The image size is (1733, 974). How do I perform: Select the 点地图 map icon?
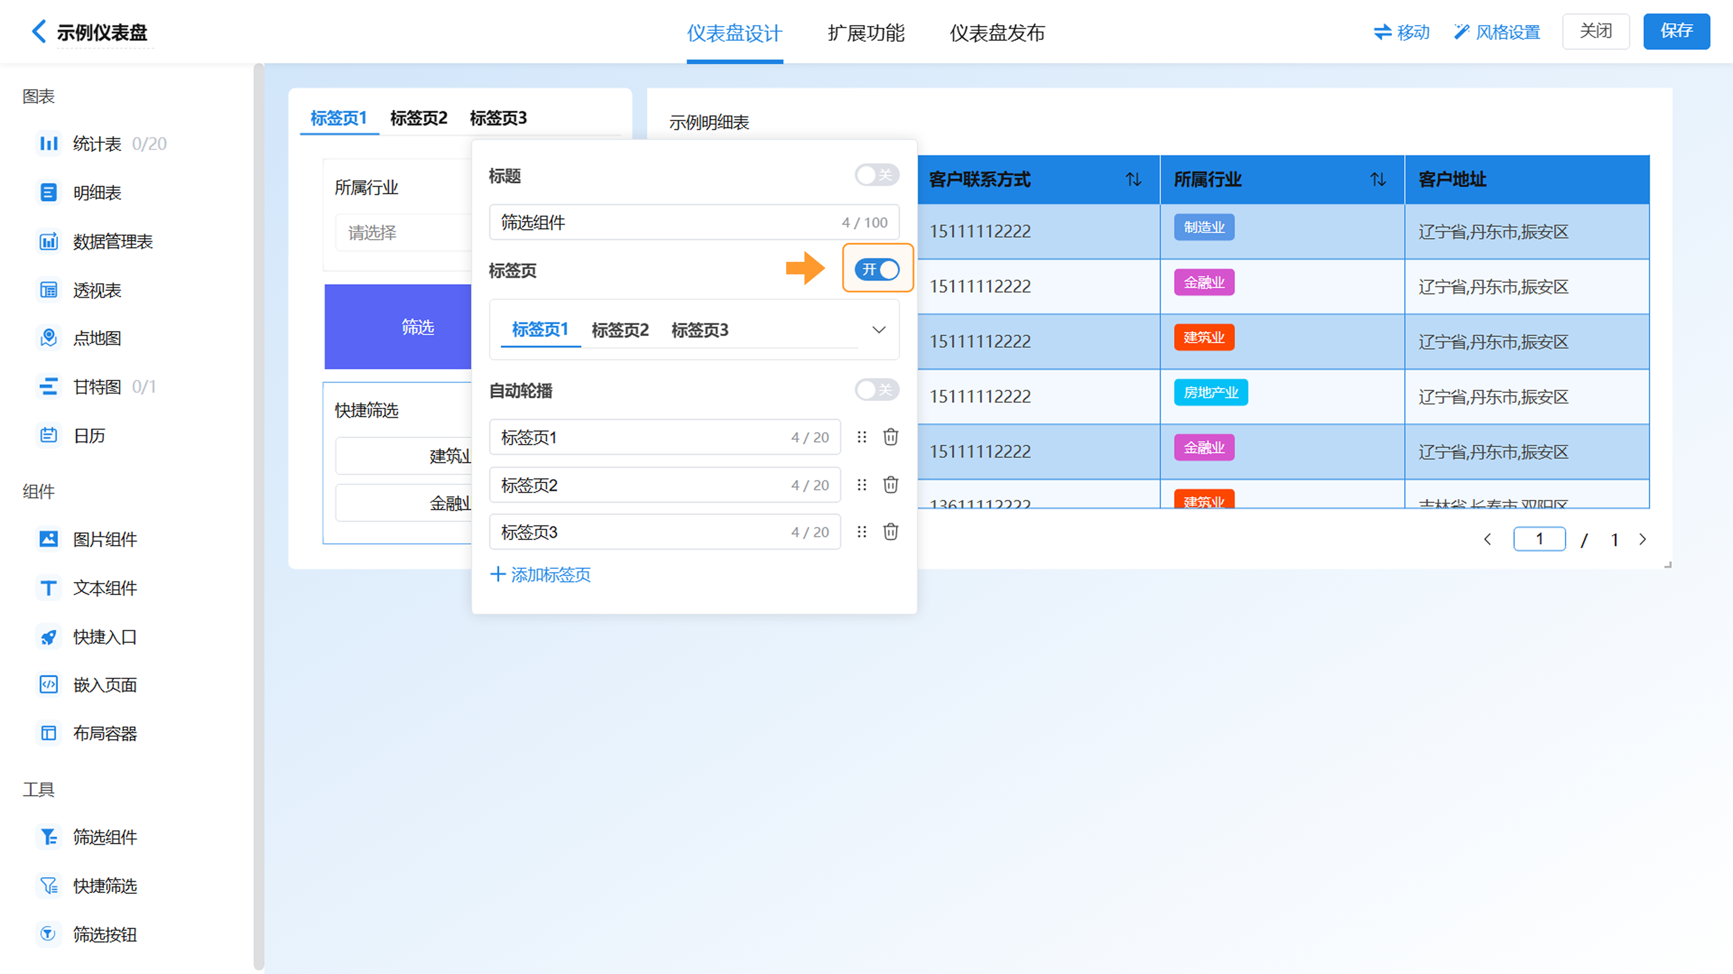tap(48, 338)
